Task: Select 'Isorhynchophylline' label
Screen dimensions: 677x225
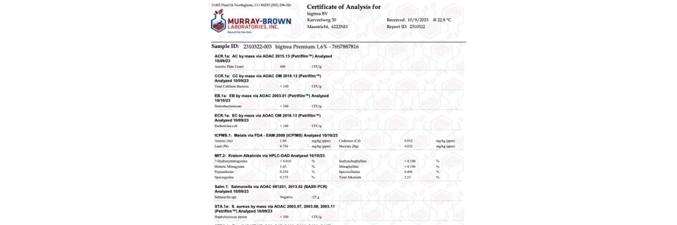Action: pyautogui.click(x=353, y=161)
